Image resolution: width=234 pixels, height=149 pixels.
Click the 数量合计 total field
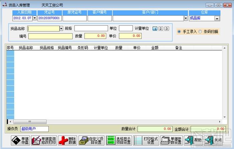pyautogui.click(x=155, y=129)
